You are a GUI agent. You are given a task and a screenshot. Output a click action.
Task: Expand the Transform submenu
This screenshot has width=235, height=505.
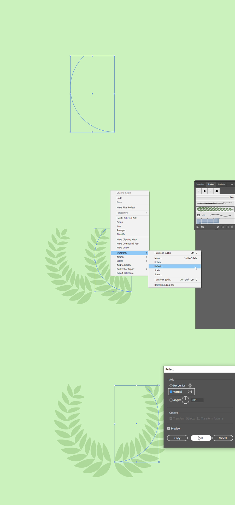[130, 253]
